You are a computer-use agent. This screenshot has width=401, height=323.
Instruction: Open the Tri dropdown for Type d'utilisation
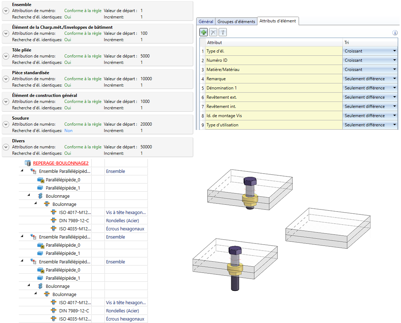(394, 125)
